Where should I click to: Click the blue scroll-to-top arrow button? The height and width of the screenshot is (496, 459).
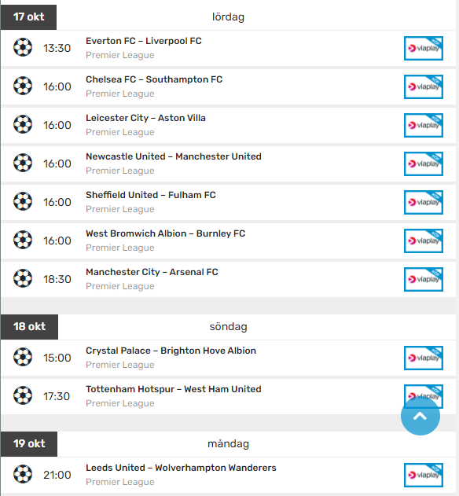420,417
